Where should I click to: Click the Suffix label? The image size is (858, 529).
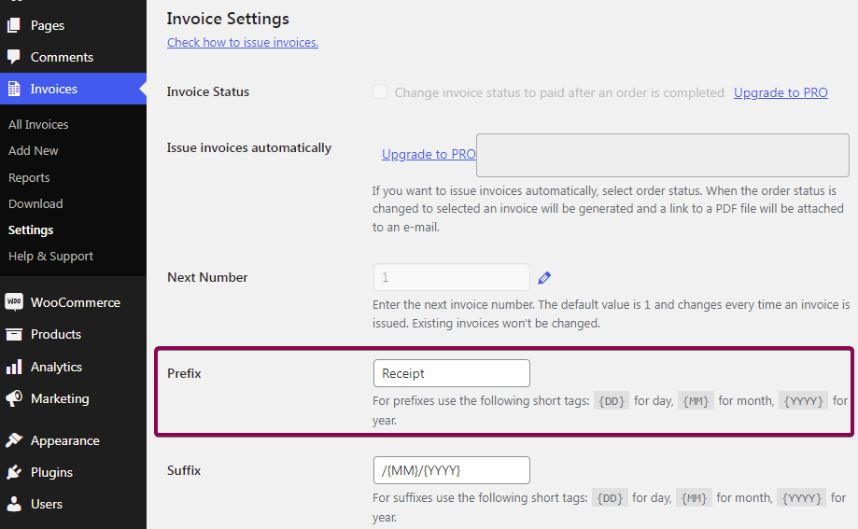tap(184, 470)
